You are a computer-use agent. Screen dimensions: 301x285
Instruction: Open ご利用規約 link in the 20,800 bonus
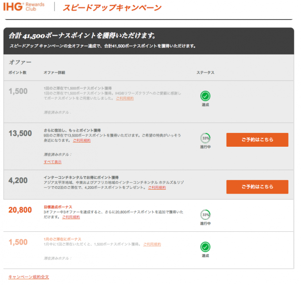[x=71, y=217]
